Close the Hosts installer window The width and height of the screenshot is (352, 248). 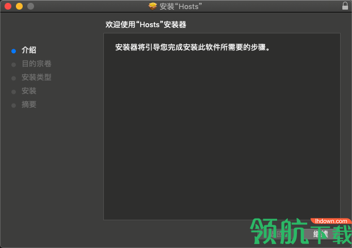8,6
